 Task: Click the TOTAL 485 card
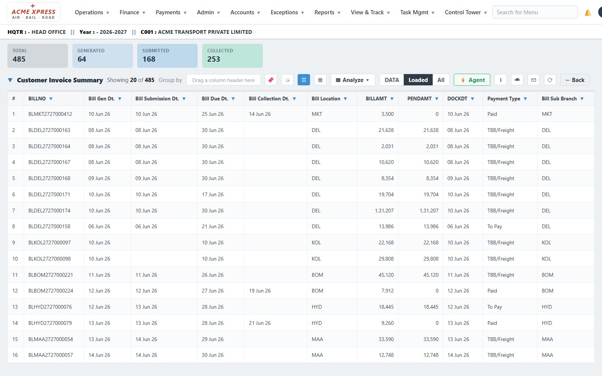(38, 56)
